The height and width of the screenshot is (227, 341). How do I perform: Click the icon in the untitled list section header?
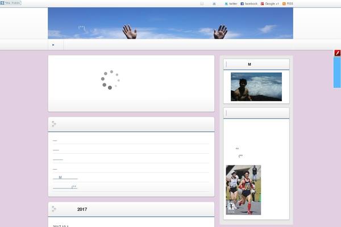54,124
